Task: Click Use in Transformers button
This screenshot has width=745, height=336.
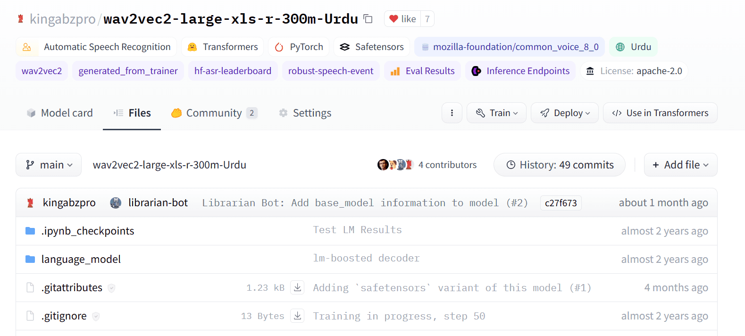Action: click(660, 113)
